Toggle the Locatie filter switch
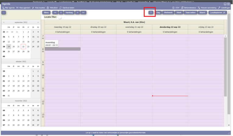This screenshot has width=233, height=136. click(x=61, y=17)
